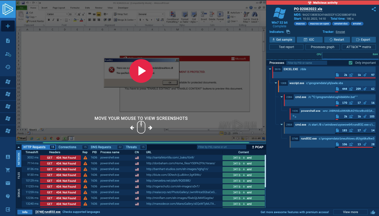Image resolution: width=379 pixels, height=216 pixels.
Task: Open the mail envelope icon in the sidebar
Action: pos(8,183)
